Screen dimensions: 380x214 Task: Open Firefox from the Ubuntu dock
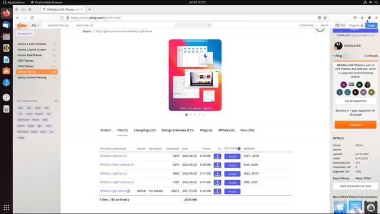coord(7,13)
